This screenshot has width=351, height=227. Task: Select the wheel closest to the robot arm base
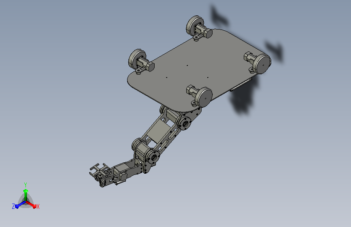click(204, 97)
